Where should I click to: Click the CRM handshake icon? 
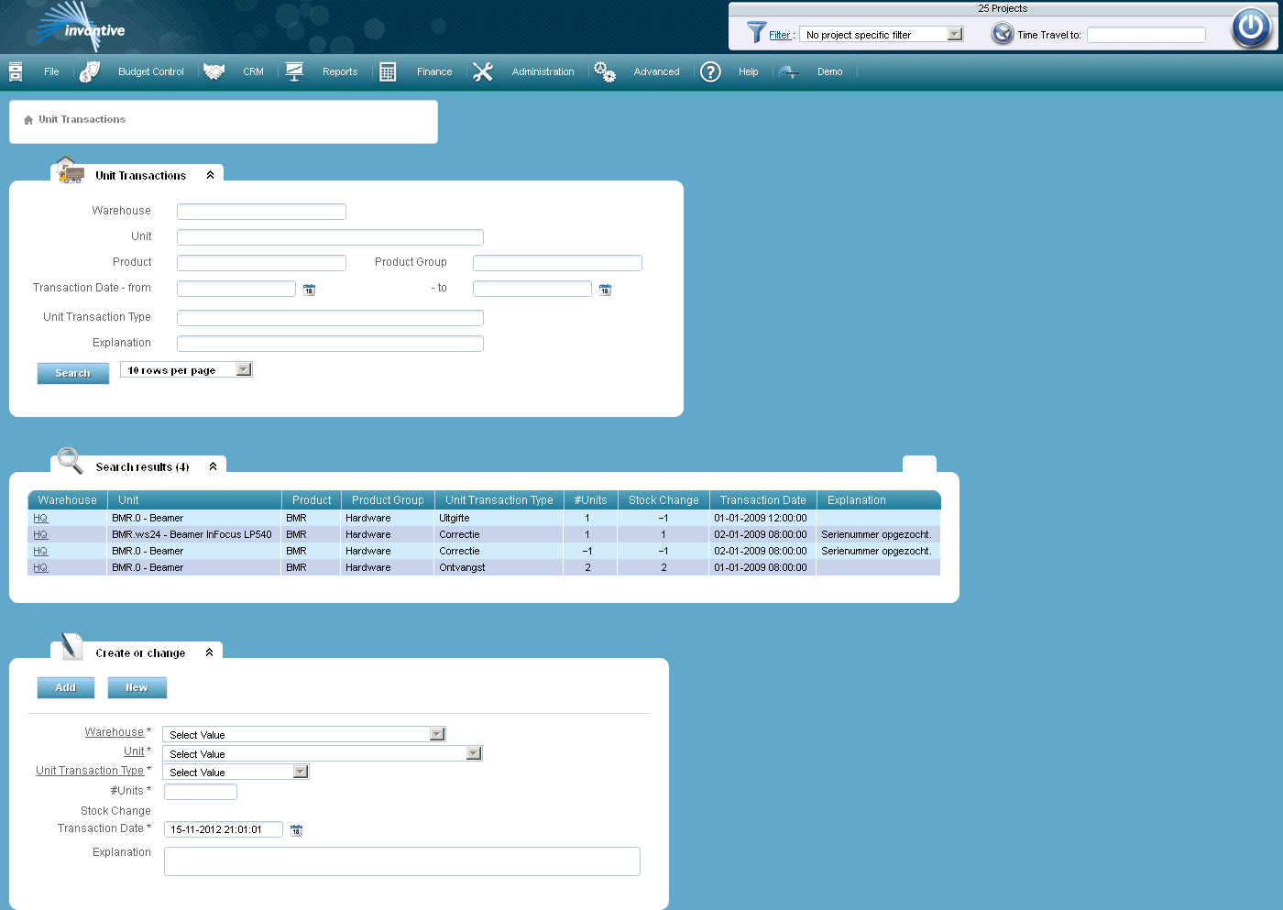click(214, 71)
